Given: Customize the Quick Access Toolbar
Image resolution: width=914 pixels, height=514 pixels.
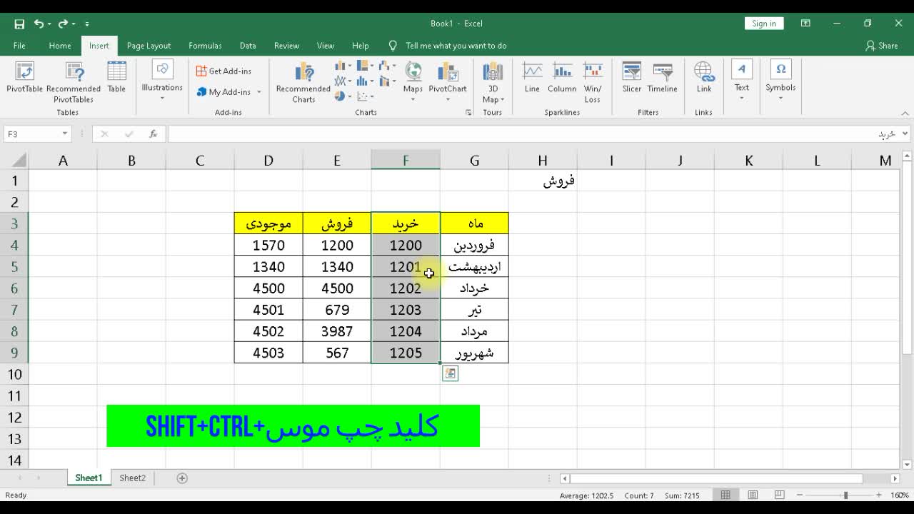Looking at the screenshot, I should (x=87, y=24).
